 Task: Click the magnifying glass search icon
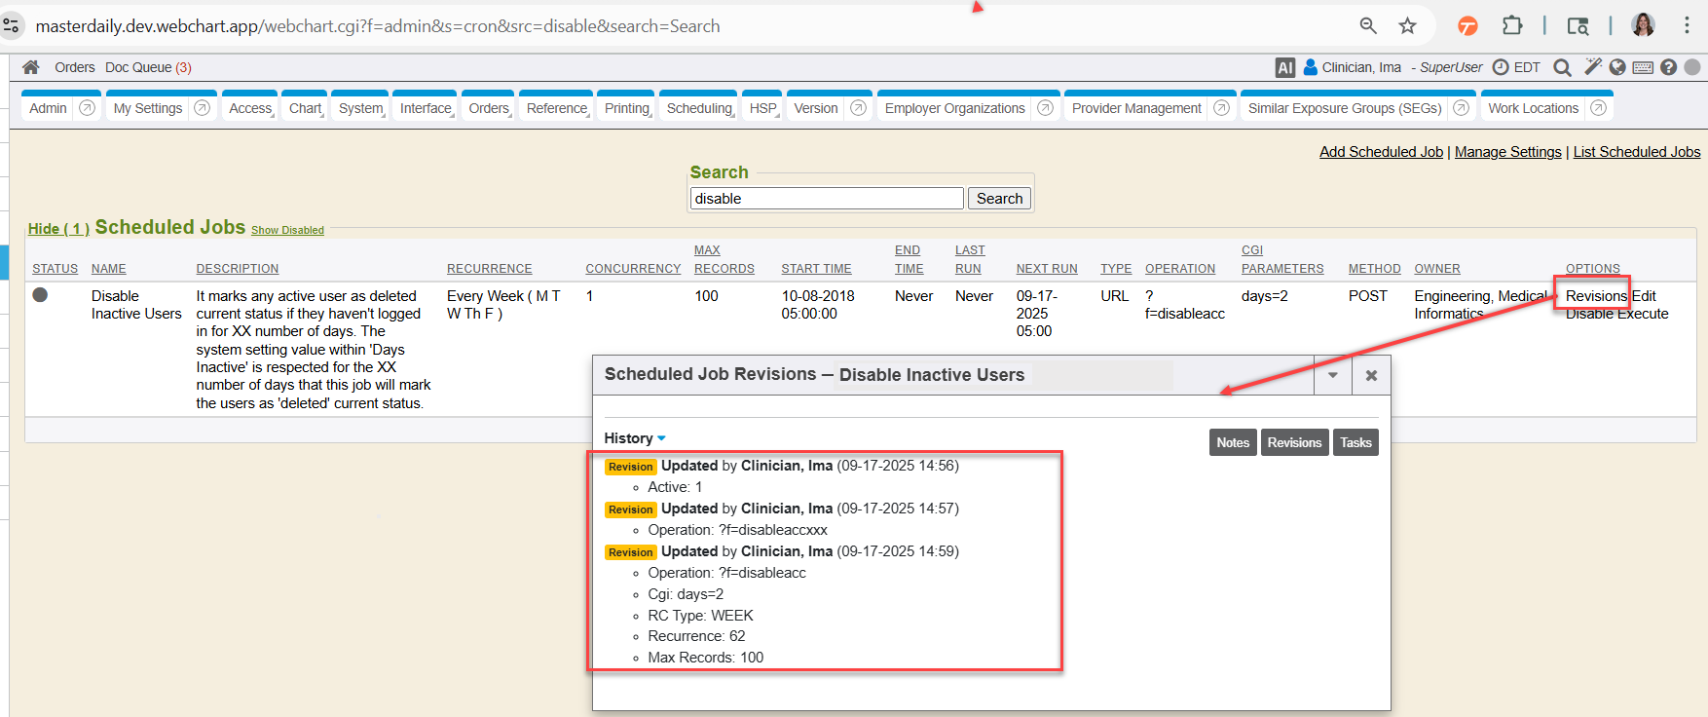click(x=1562, y=67)
